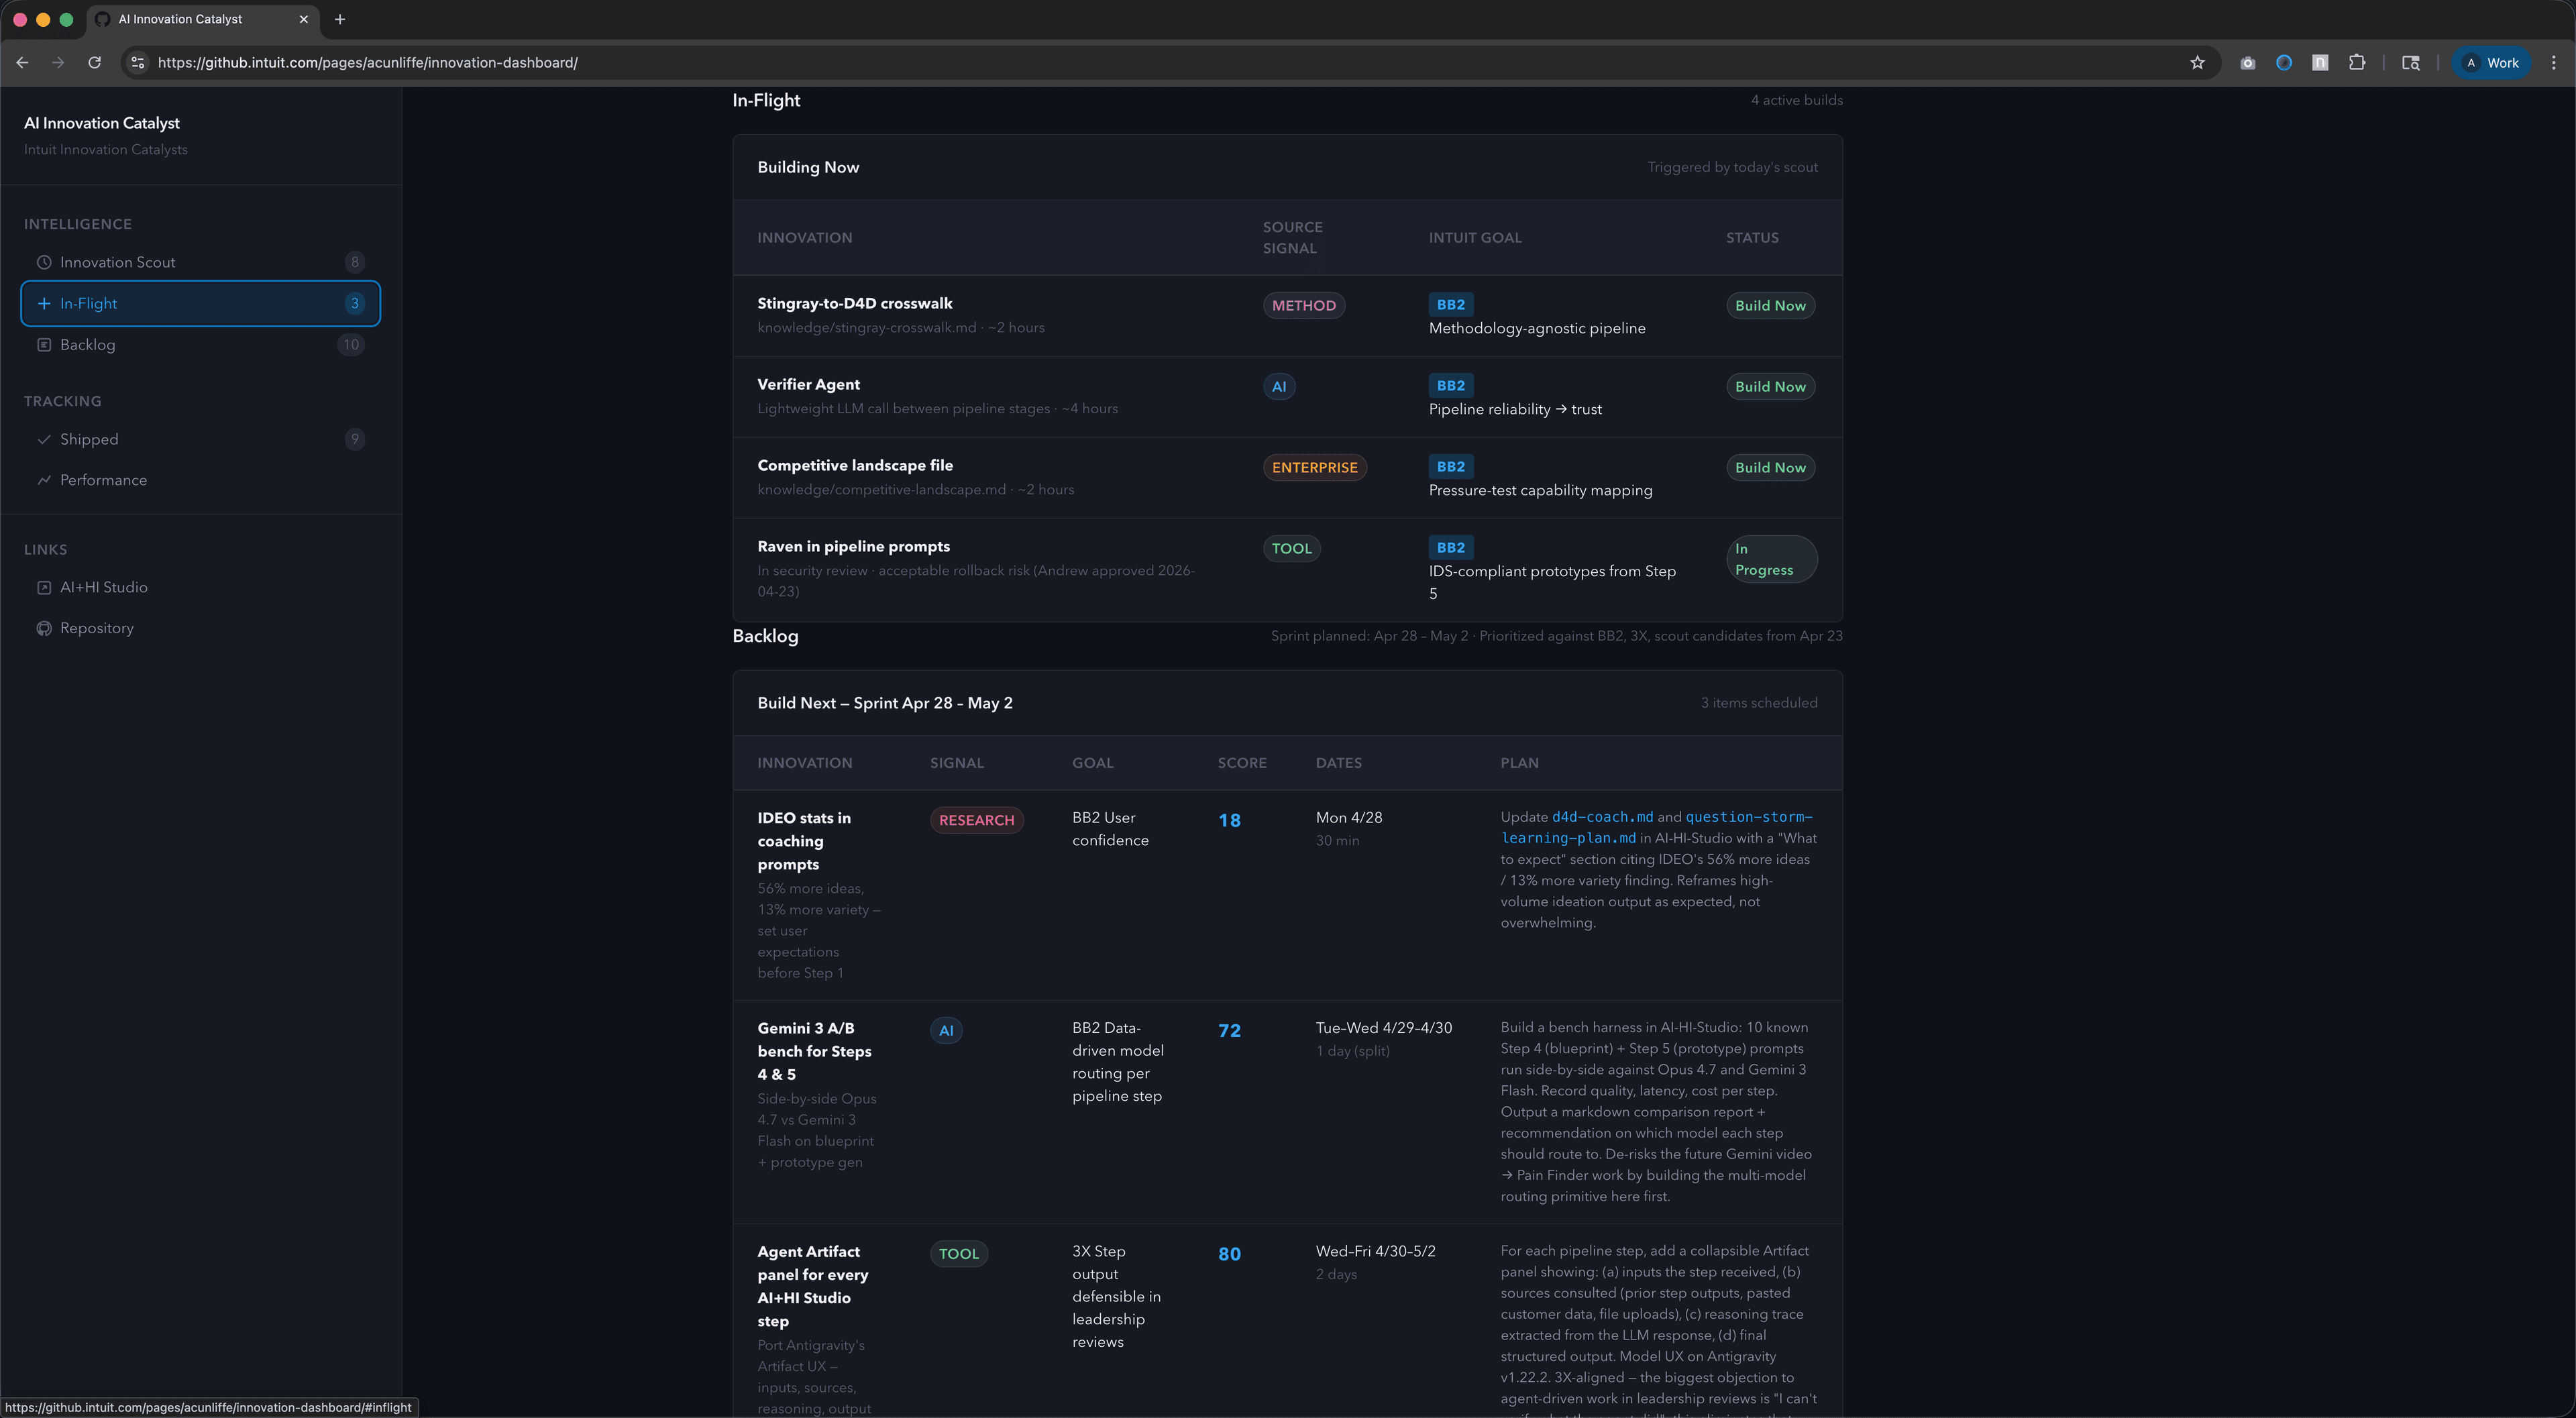Click the AI tag in Verifier Agent row
Screen dimensions: 2576x1418
pyautogui.click(x=1279, y=386)
